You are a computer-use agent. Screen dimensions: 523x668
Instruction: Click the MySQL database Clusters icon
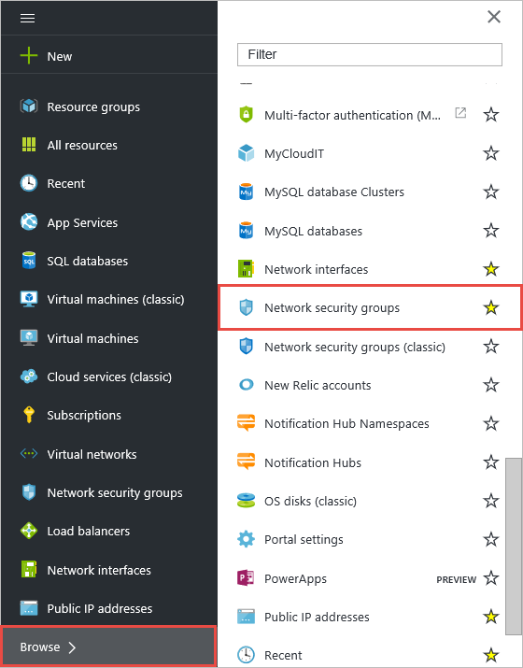[x=247, y=192]
